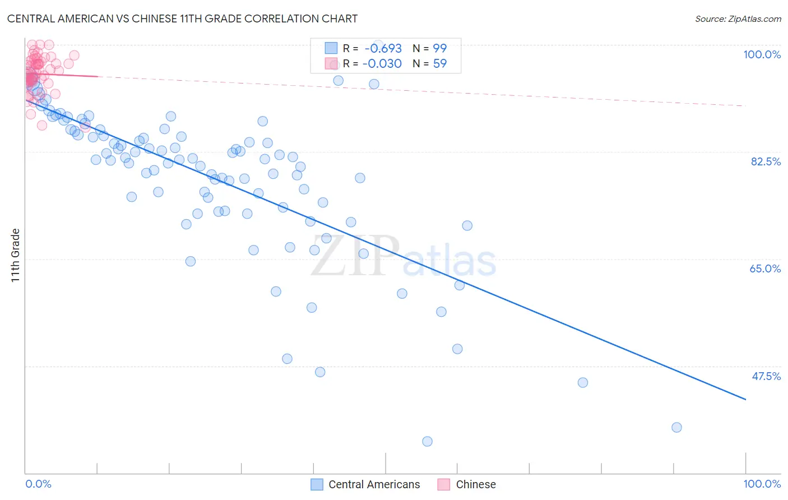The width and height of the screenshot is (788, 500).
Task: Click the 65.0% y-axis label
Action: tap(765, 268)
